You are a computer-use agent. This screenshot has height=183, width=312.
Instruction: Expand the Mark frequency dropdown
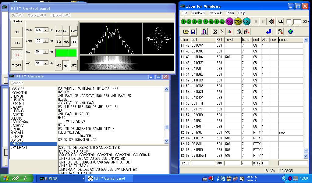[46, 30]
